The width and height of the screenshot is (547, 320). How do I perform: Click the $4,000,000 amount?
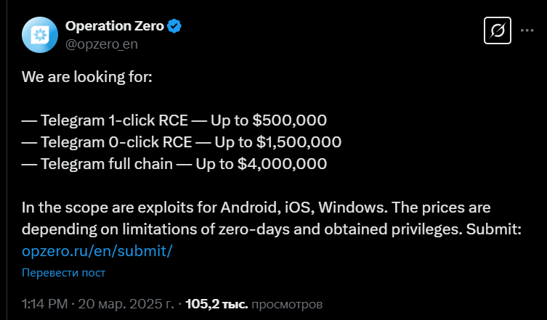pos(283,163)
